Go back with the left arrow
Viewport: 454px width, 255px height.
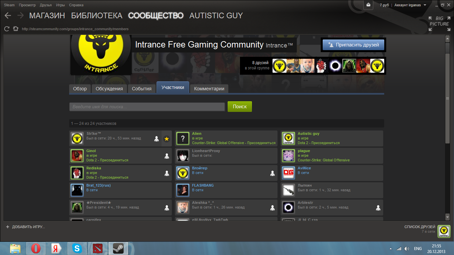[x=8, y=16]
